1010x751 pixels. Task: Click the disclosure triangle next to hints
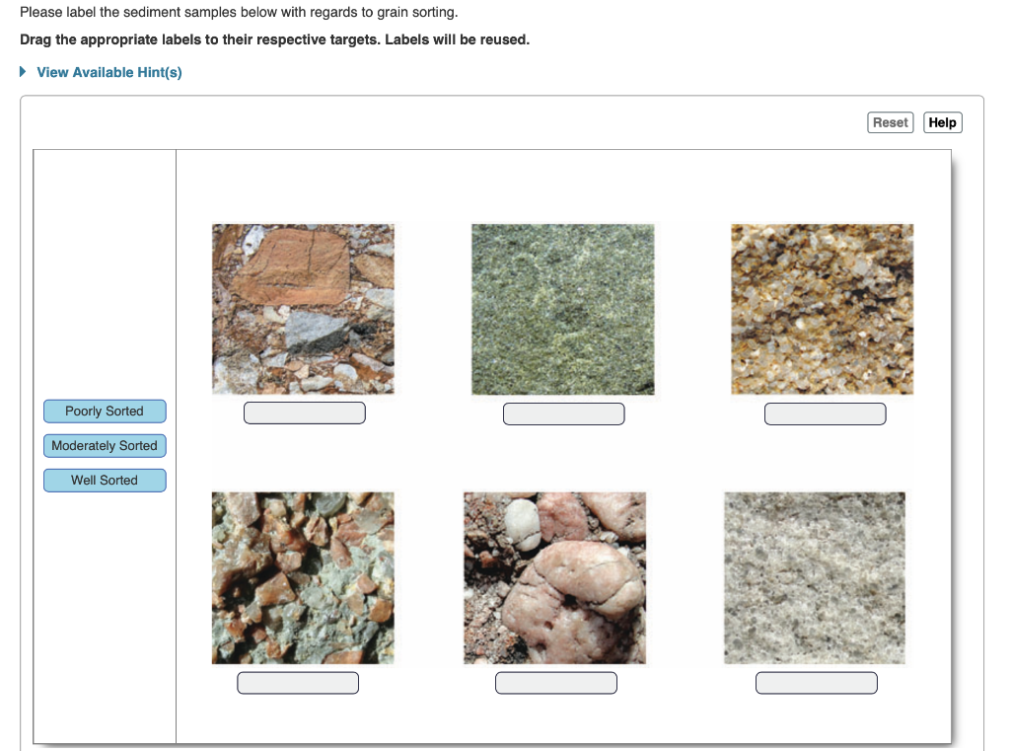tap(24, 71)
